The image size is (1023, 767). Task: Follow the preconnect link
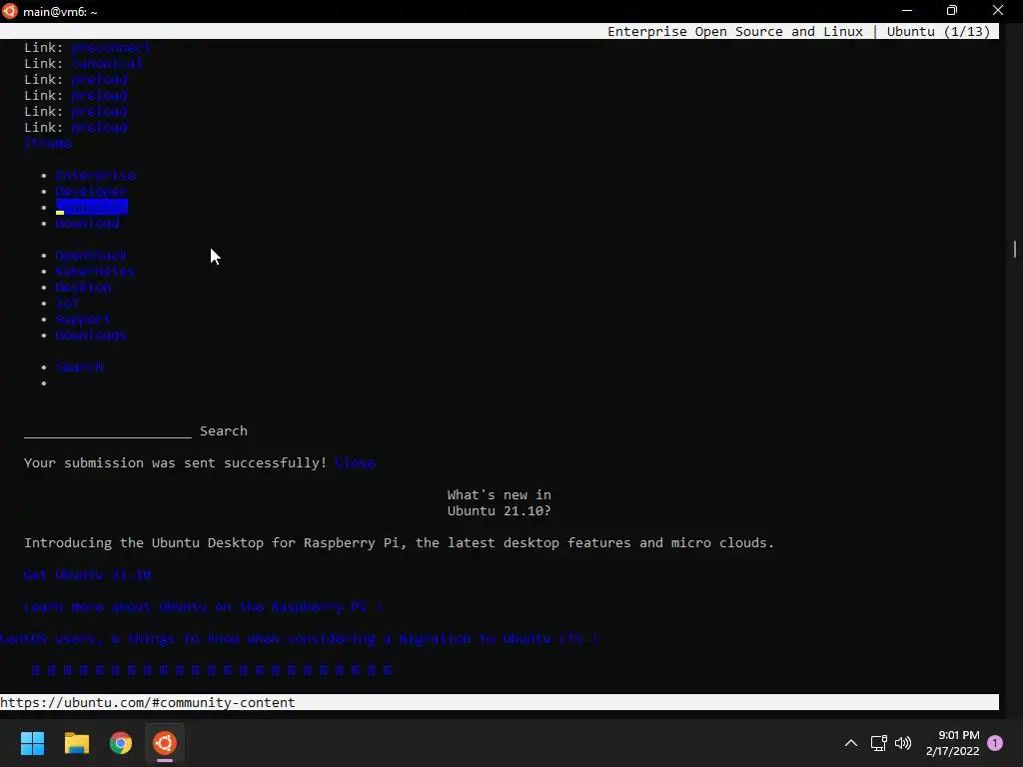point(111,48)
